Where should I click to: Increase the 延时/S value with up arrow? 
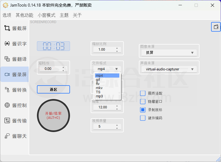(63, 67)
